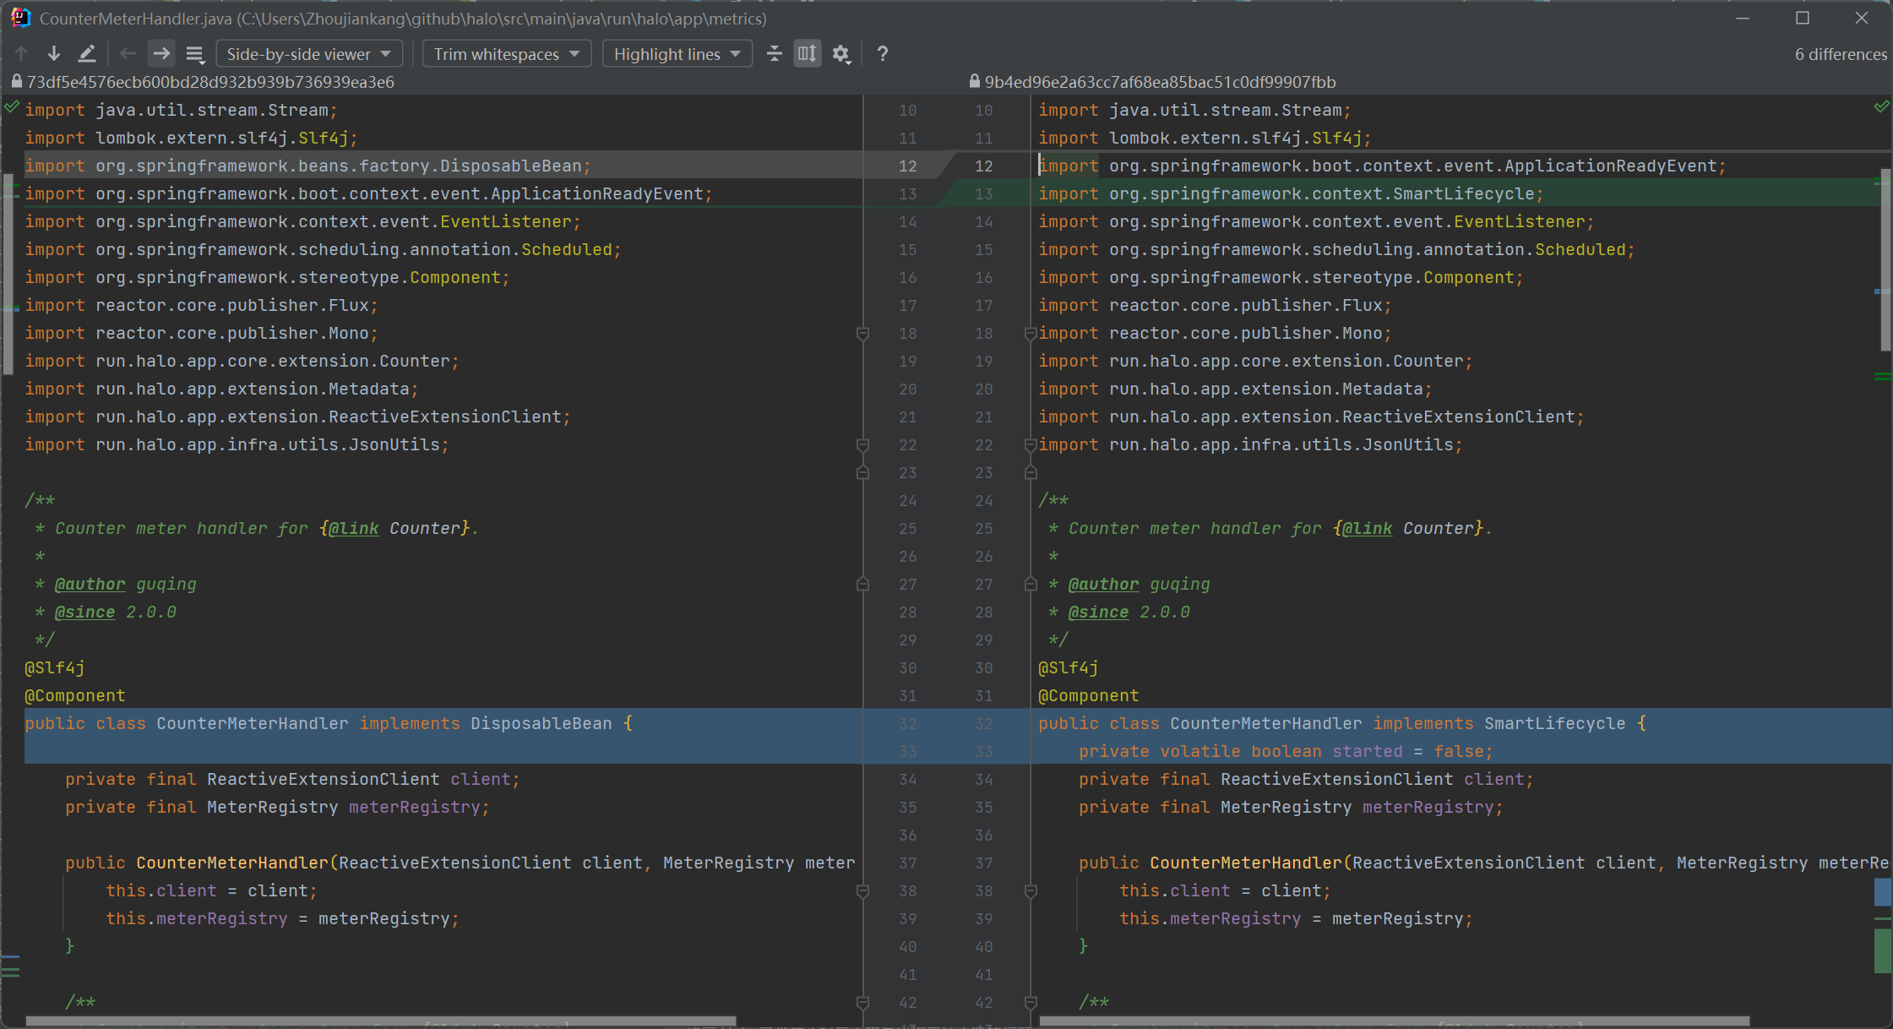Go to previous difference arrow
Image resolution: width=1893 pixels, height=1029 pixels.
(21, 54)
